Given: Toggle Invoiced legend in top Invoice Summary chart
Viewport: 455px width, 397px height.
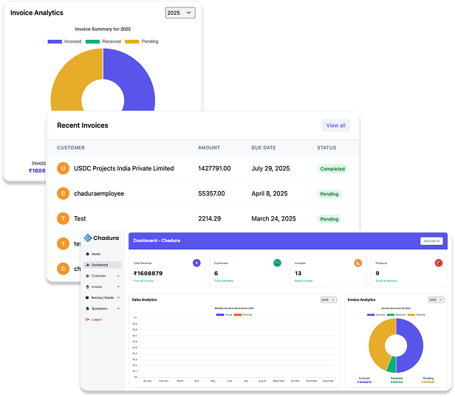Looking at the screenshot, I should click(x=65, y=41).
